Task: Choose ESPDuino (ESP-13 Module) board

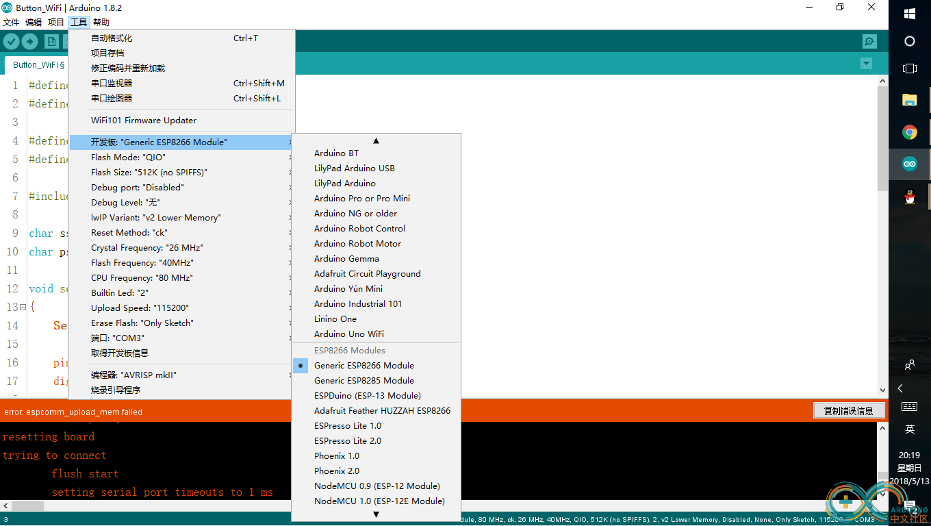Action: point(376,396)
